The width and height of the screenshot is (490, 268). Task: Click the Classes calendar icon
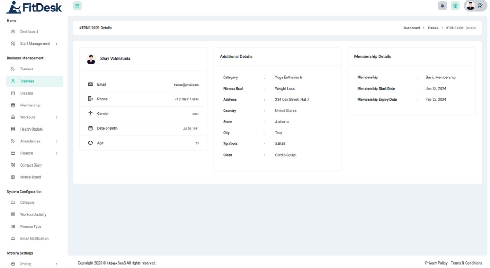click(x=13, y=93)
